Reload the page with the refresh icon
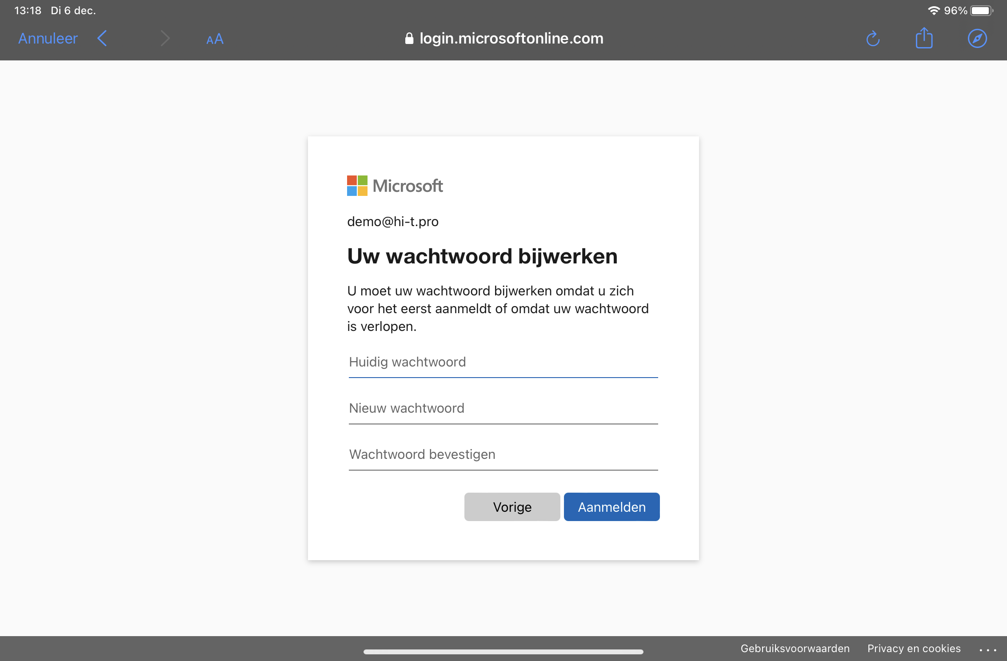1007x661 pixels. 873,39
